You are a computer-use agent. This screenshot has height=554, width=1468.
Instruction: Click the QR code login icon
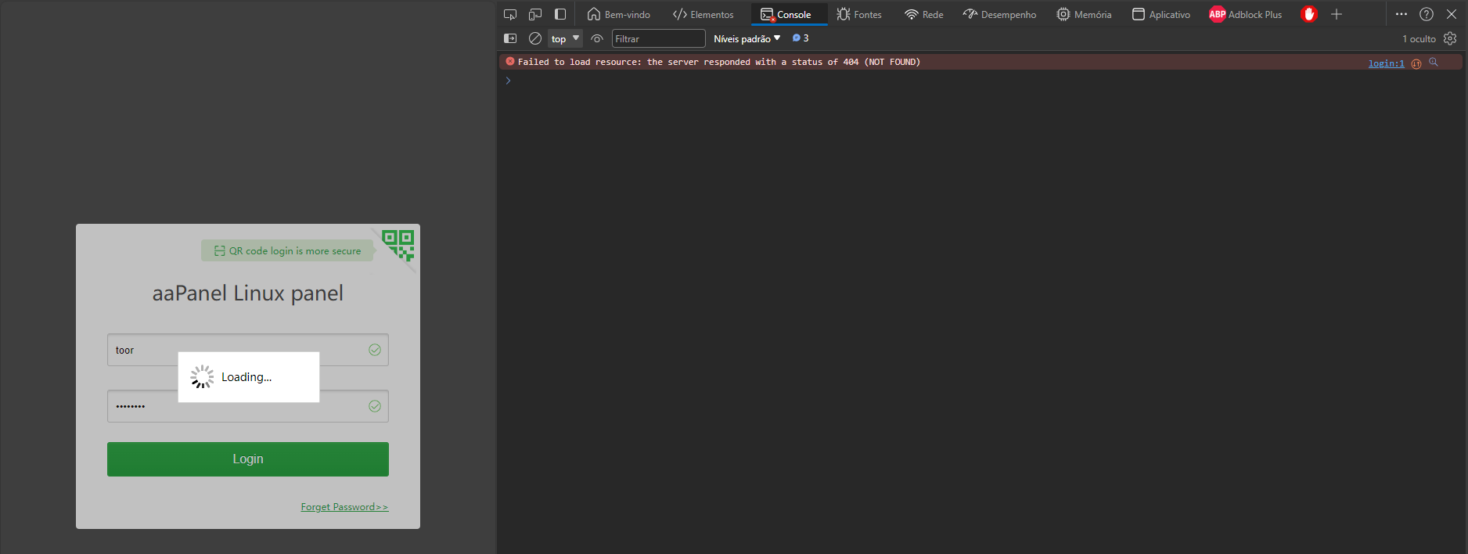[x=398, y=246]
